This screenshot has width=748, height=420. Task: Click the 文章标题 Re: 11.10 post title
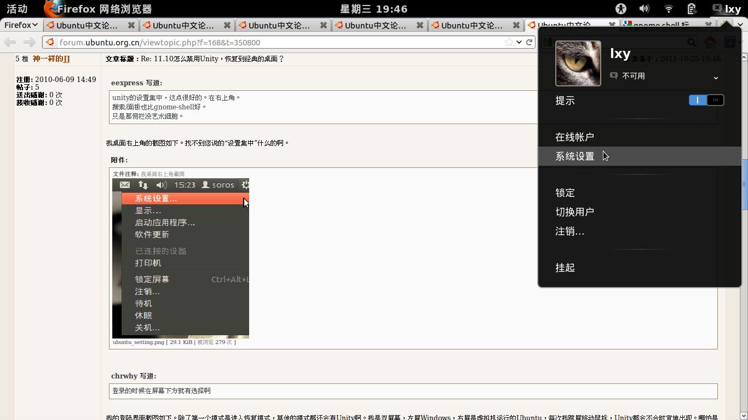pos(194,59)
